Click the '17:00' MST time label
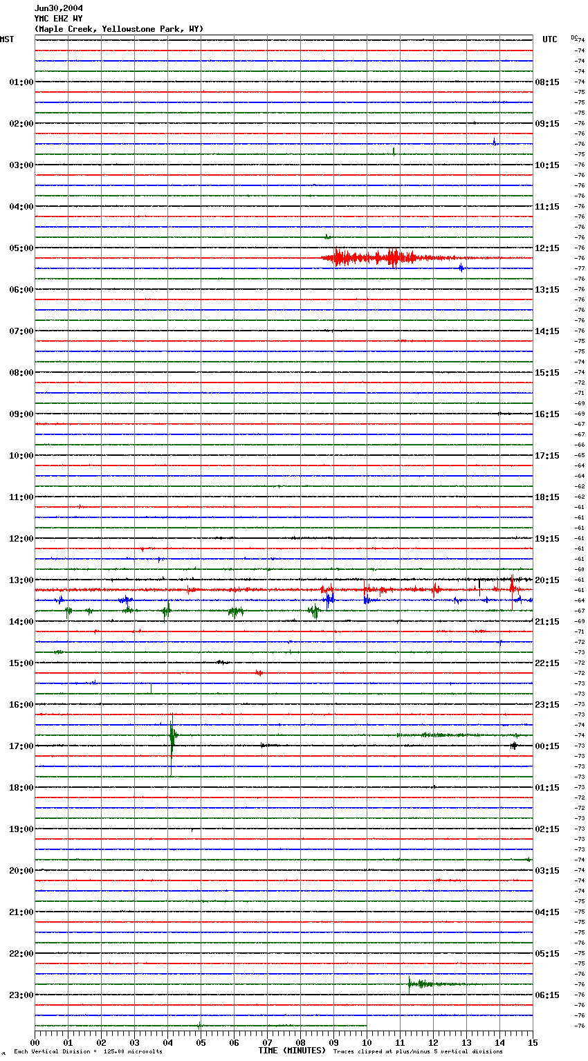The width and height of the screenshot is (588, 1061). pos(21,746)
